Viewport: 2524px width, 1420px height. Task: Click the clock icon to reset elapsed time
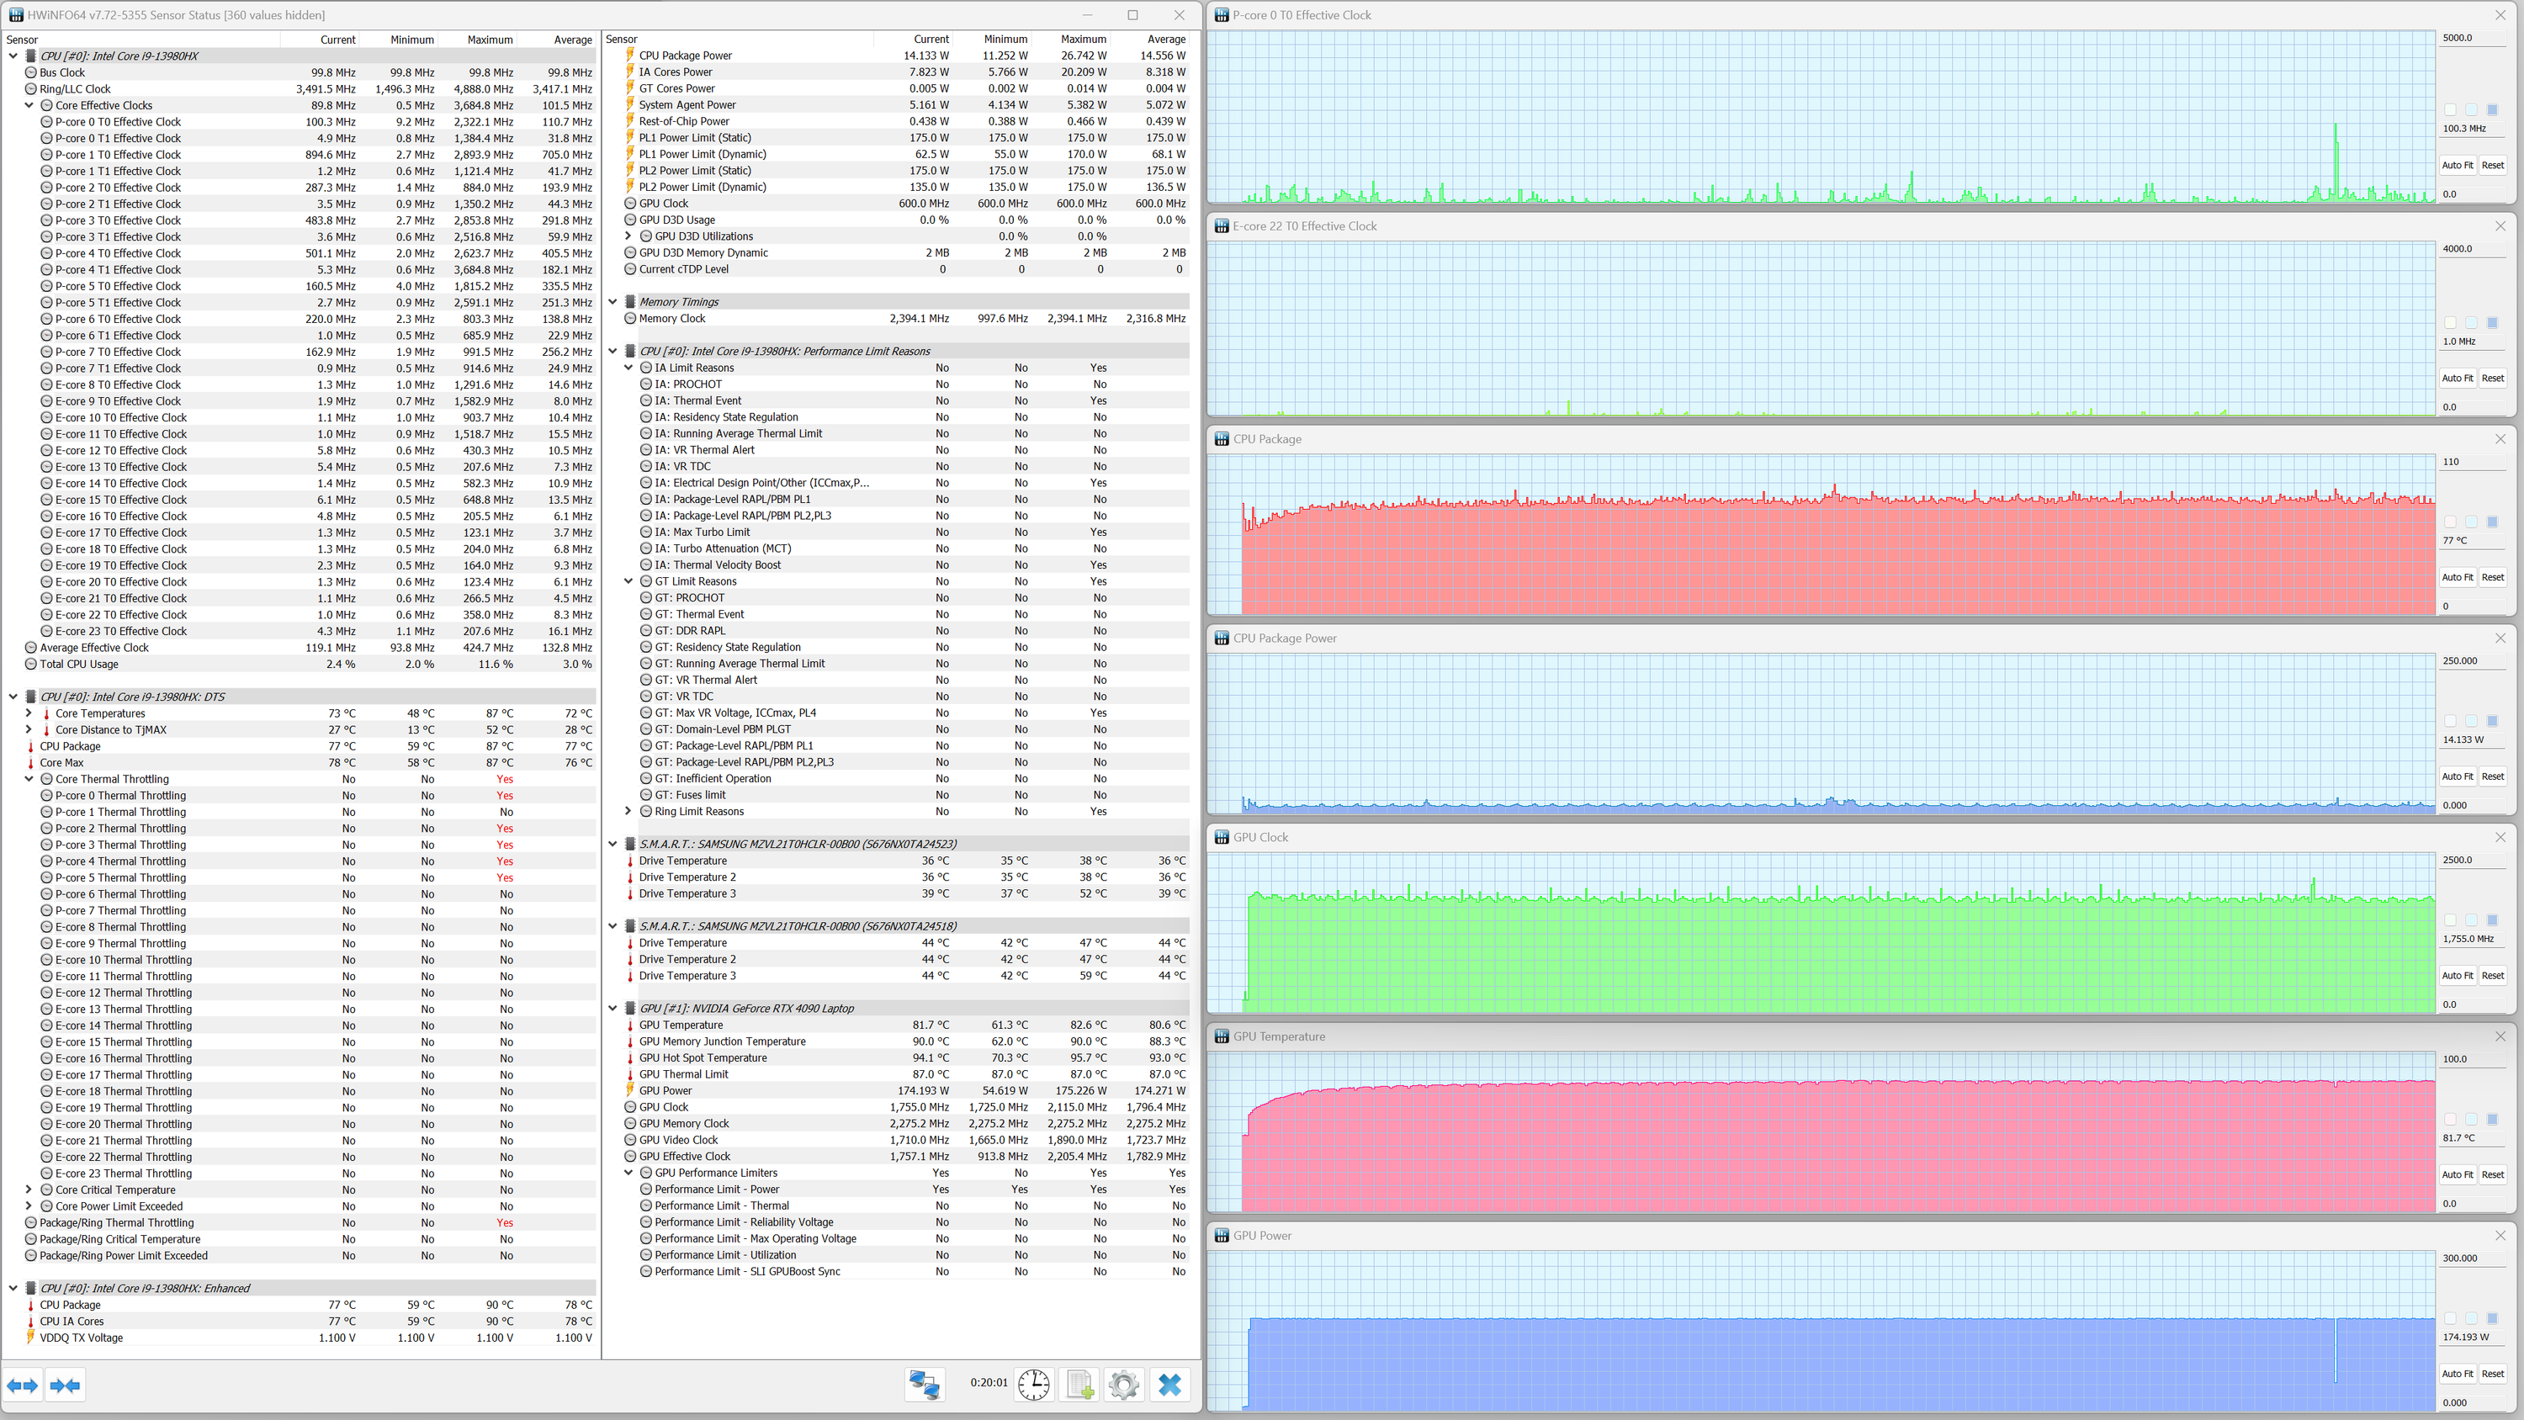(1034, 1384)
